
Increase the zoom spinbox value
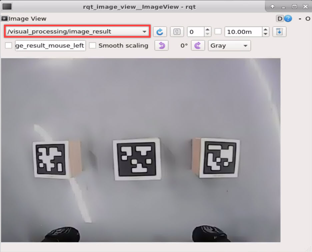[208, 29]
